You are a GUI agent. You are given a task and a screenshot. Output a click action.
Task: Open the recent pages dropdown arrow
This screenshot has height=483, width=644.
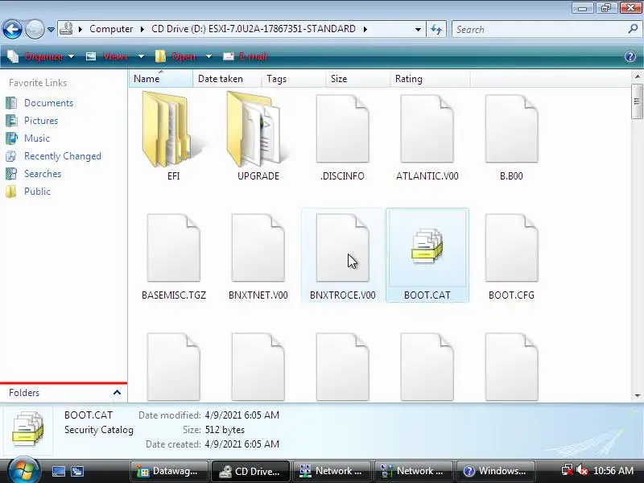point(51,30)
